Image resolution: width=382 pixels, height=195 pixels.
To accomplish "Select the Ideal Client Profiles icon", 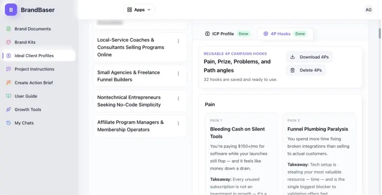I will (x=8, y=56).
